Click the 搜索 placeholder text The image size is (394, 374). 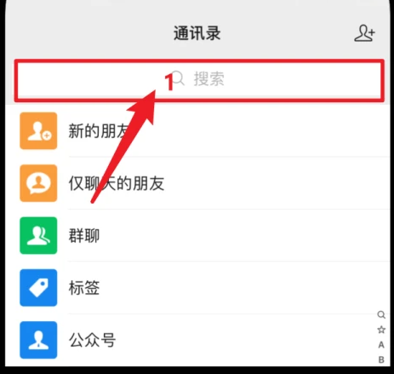click(x=209, y=78)
